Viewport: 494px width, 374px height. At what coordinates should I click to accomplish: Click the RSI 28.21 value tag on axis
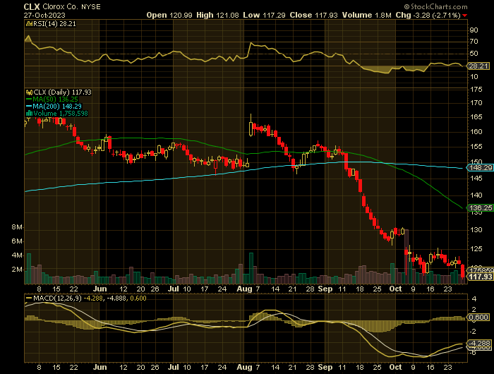478,66
